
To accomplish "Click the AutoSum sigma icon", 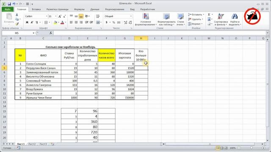I will [x=209, y=15].
